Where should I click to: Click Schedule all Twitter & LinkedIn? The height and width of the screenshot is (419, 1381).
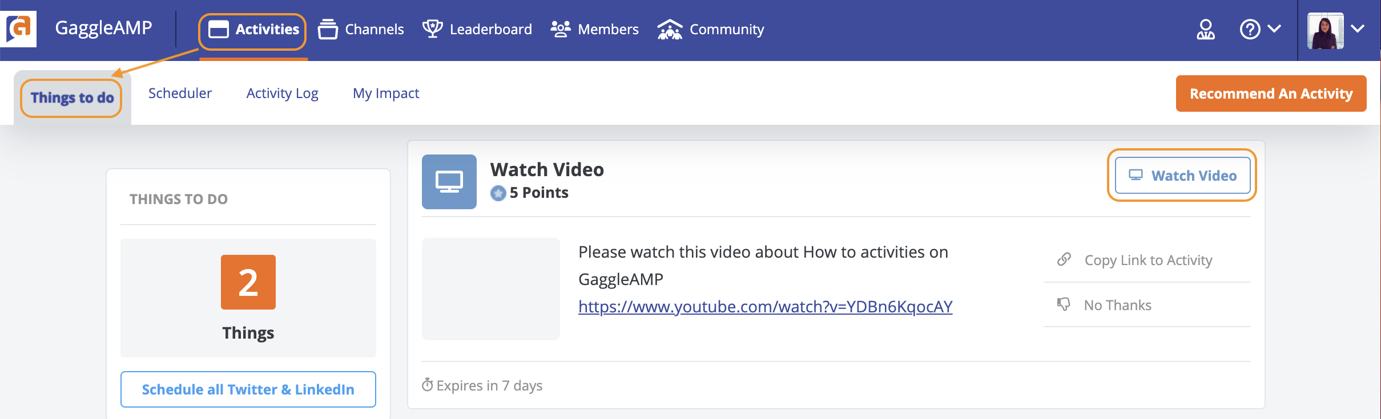click(x=248, y=389)
